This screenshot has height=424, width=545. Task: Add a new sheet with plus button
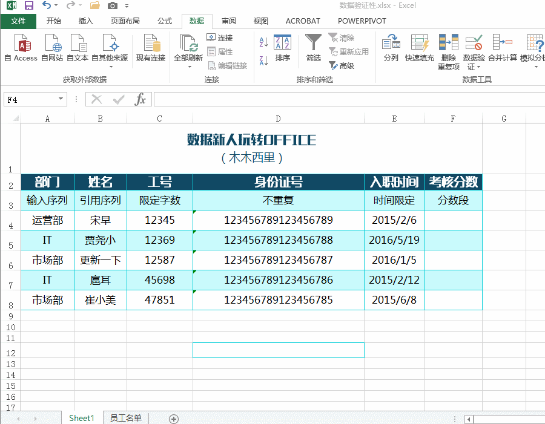(174, 419)
